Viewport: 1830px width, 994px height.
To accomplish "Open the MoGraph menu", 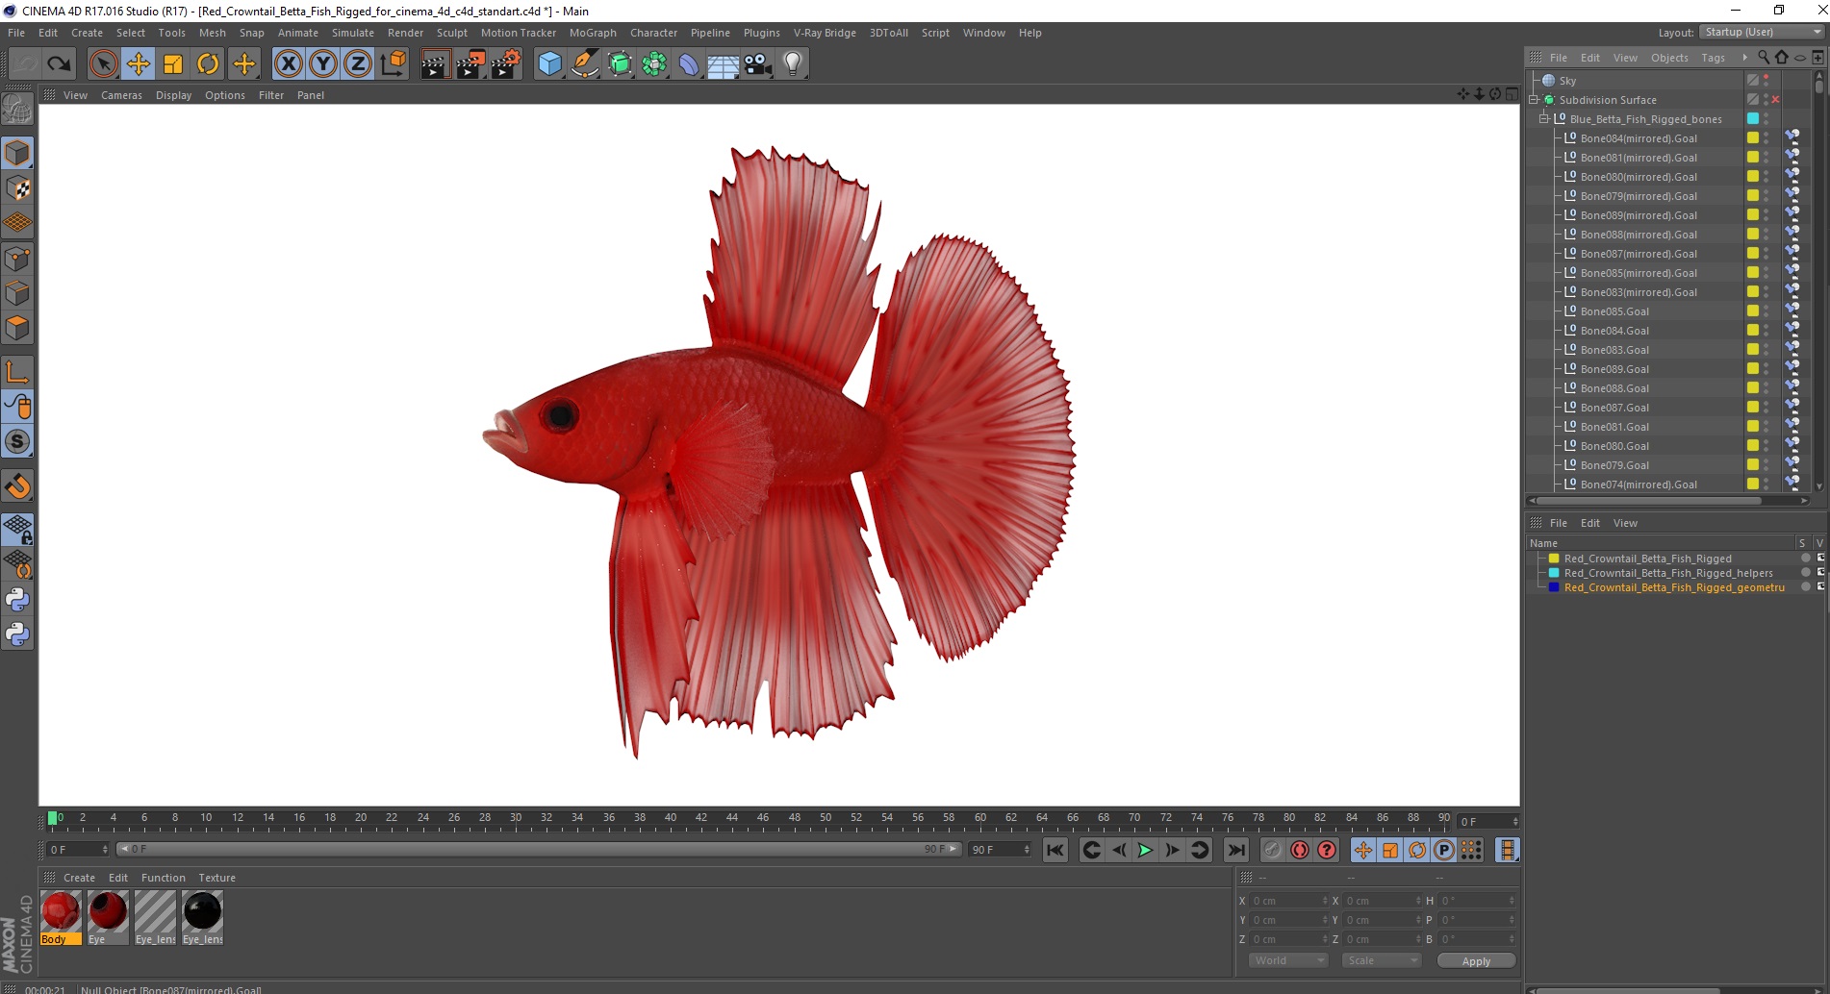I will point(593,33).
